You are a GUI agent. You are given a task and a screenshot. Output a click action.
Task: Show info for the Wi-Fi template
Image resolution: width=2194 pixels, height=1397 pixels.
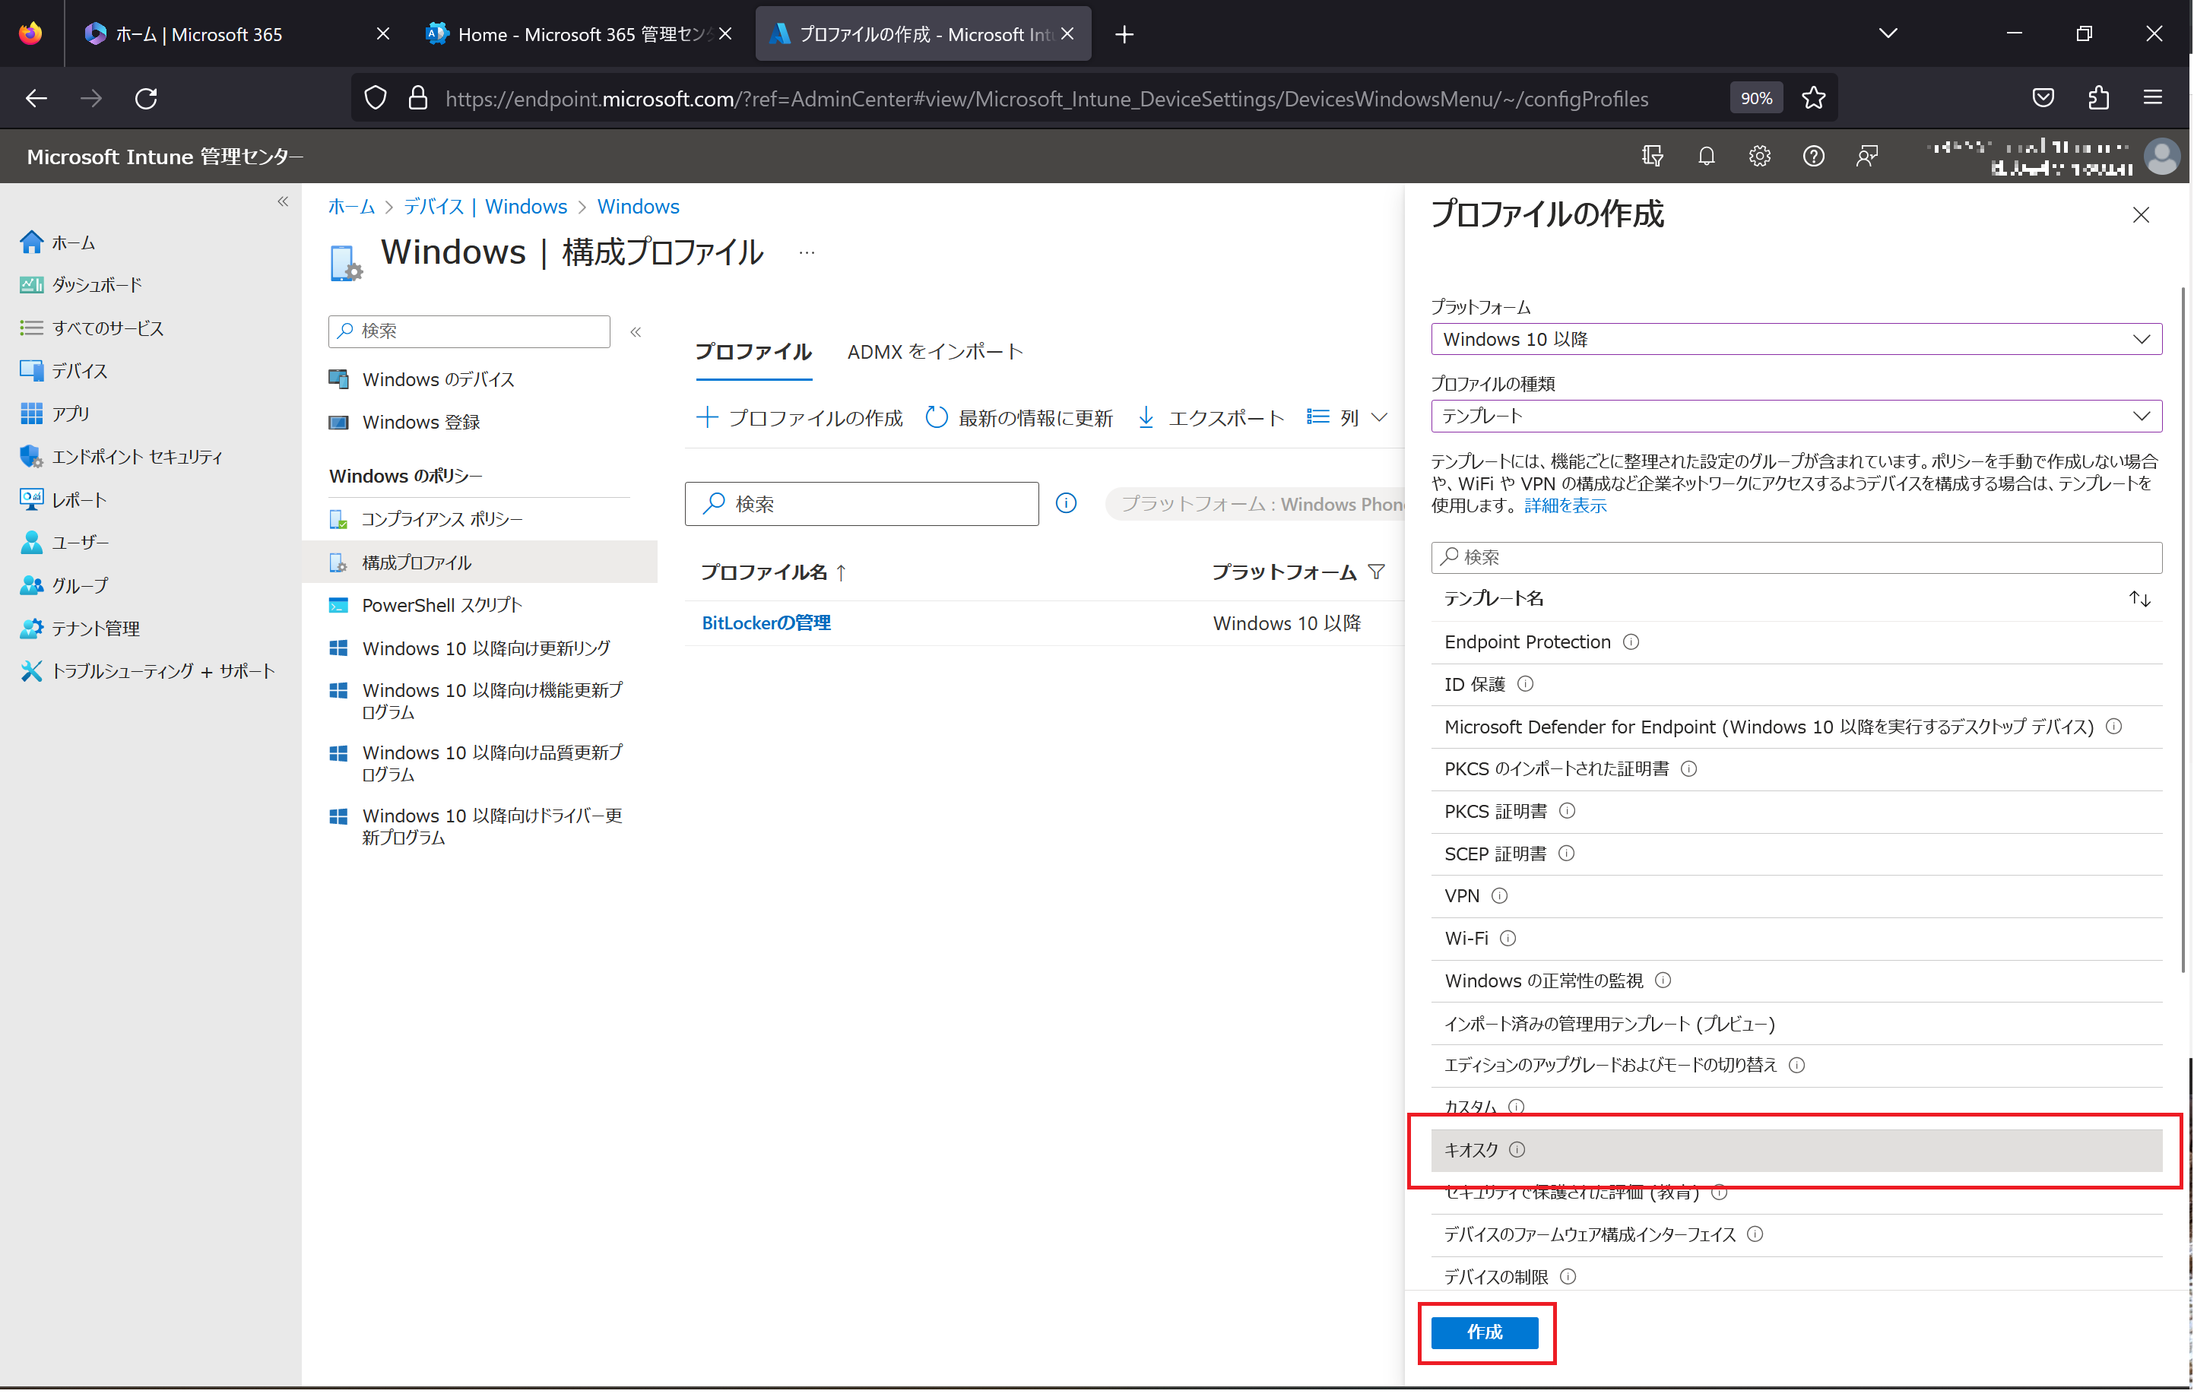pyautogui.click(x=1508, y=938)
